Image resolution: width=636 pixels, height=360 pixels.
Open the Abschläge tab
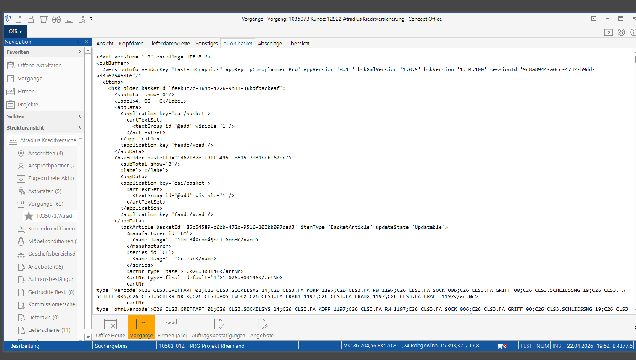click(x=269, y=44)
